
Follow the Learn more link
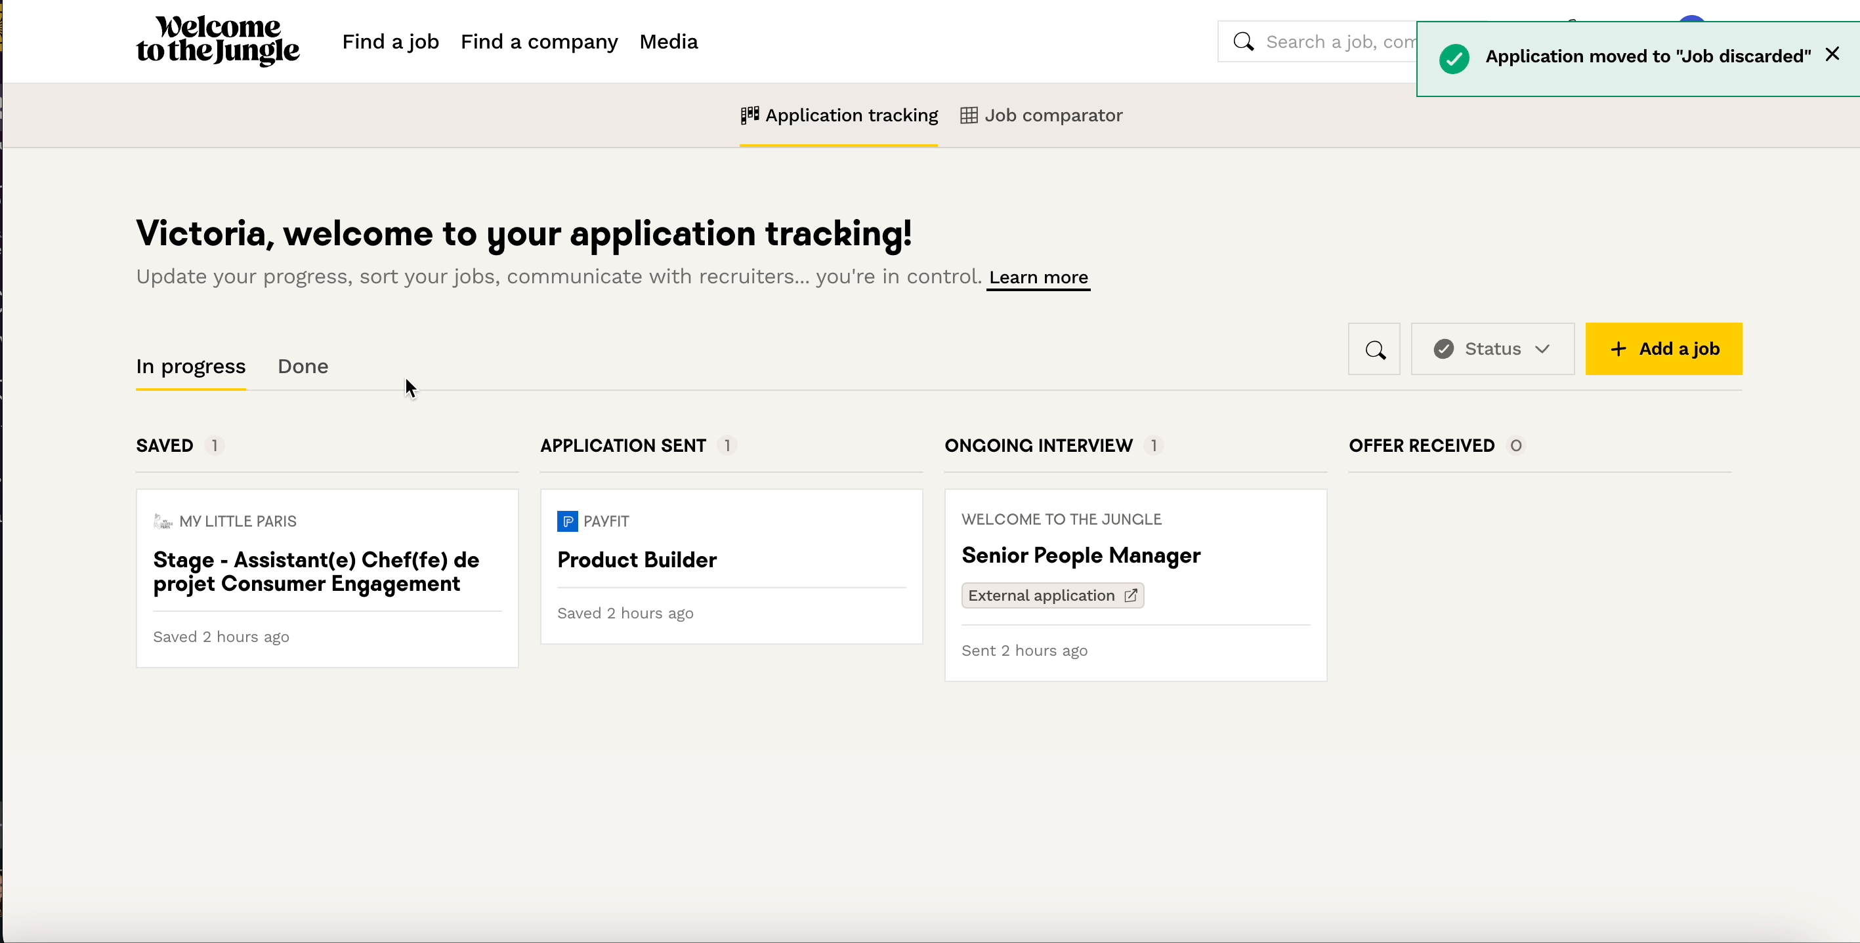point(1038,278)
